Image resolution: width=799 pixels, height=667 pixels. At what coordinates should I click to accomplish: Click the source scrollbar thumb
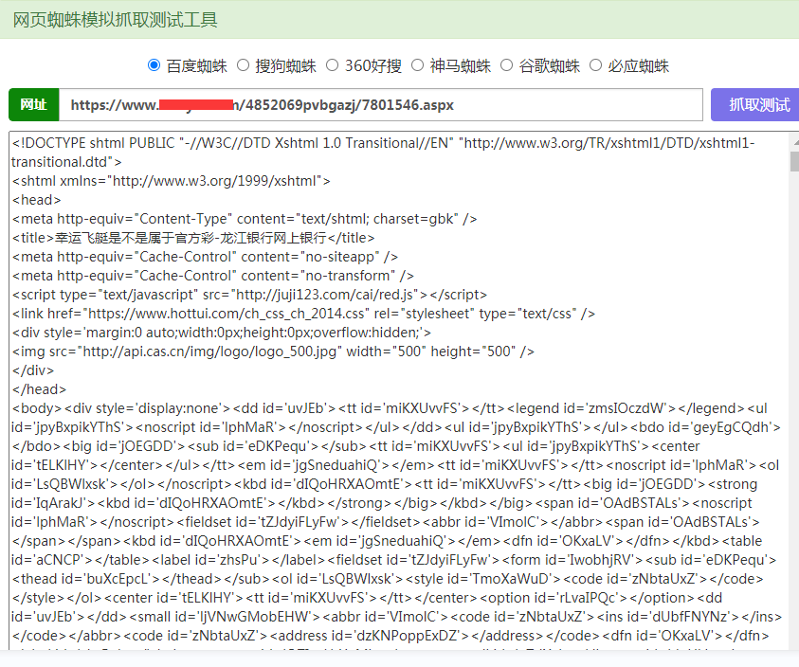coord(794,161)
